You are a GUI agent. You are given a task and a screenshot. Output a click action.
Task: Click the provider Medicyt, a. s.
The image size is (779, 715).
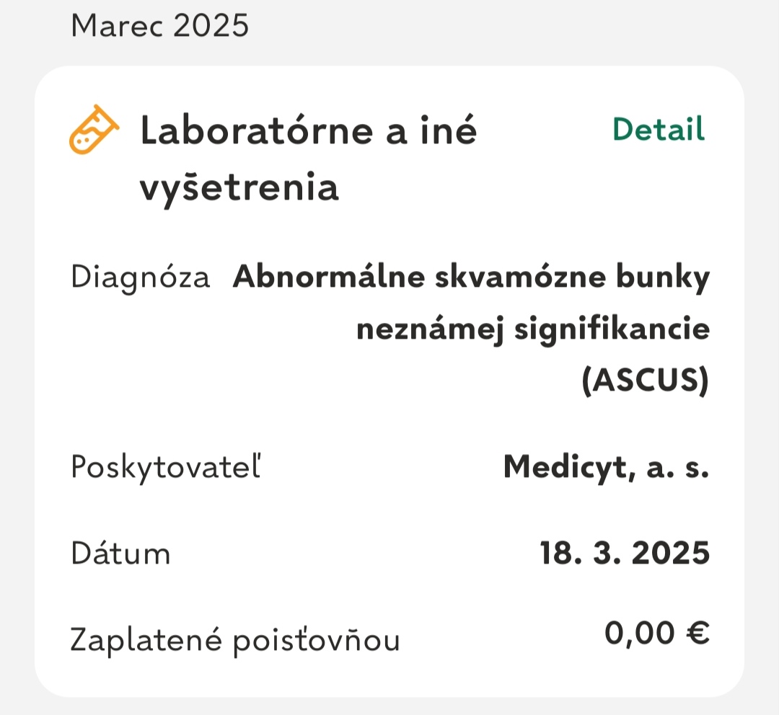tap(606, 467)
